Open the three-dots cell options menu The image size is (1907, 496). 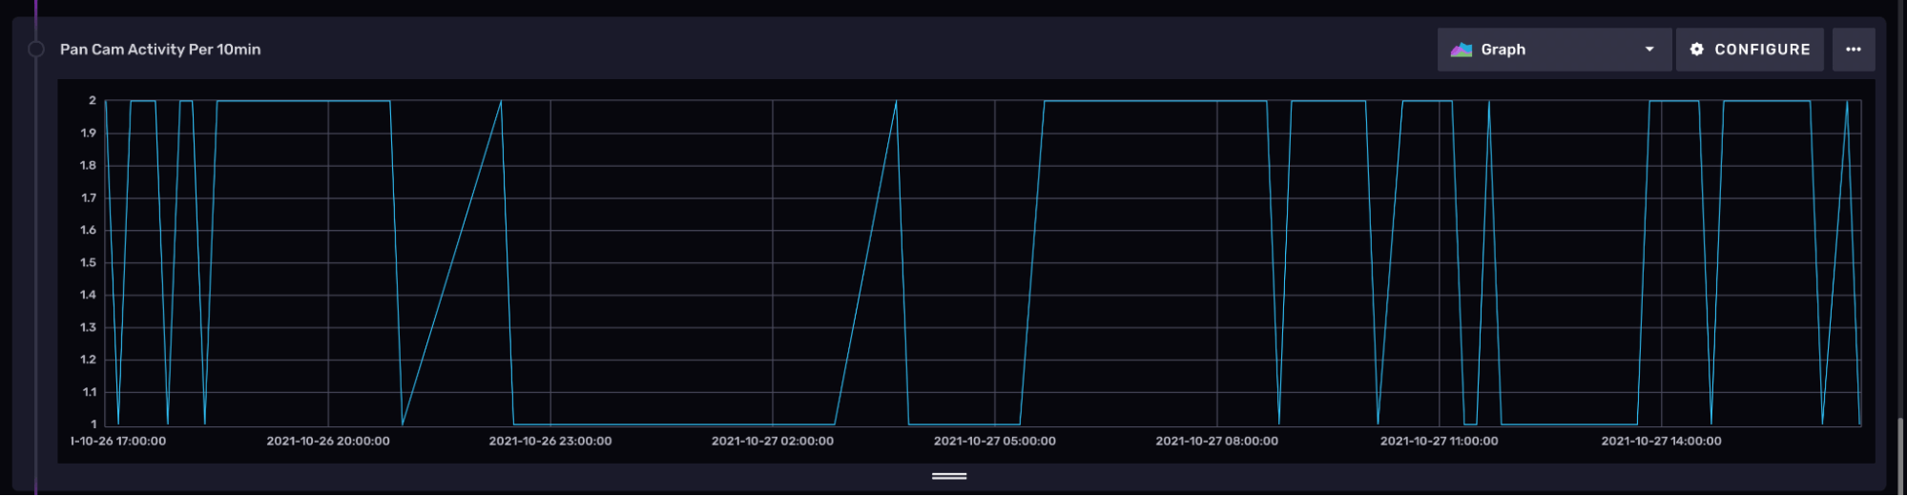point(1854,50)
